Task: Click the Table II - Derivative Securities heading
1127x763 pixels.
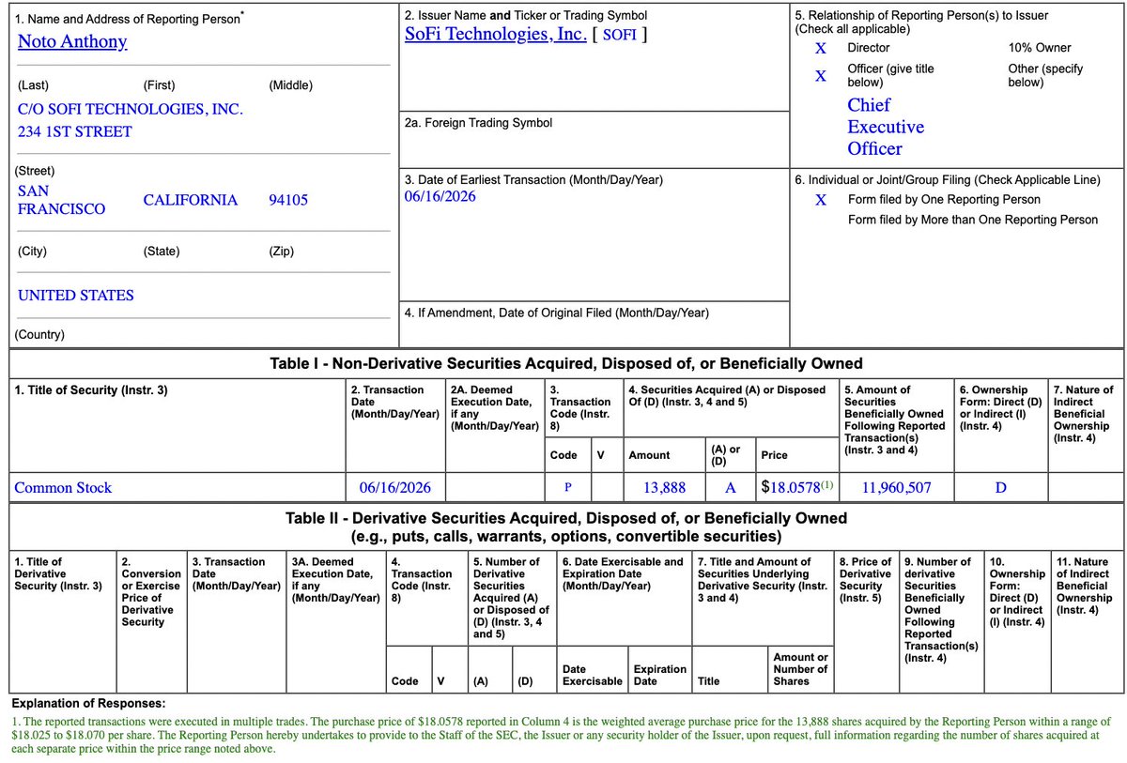Action: pyautogui.click(x=566, y=527)
